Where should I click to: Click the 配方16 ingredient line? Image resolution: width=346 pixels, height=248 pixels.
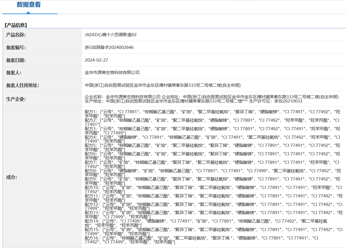tap(202, 240)
